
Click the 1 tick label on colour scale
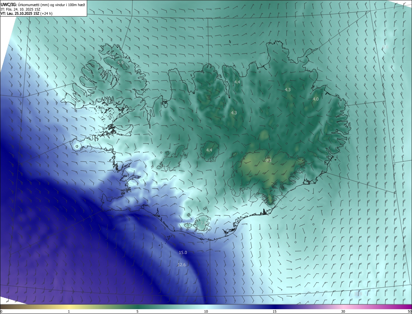69,311
